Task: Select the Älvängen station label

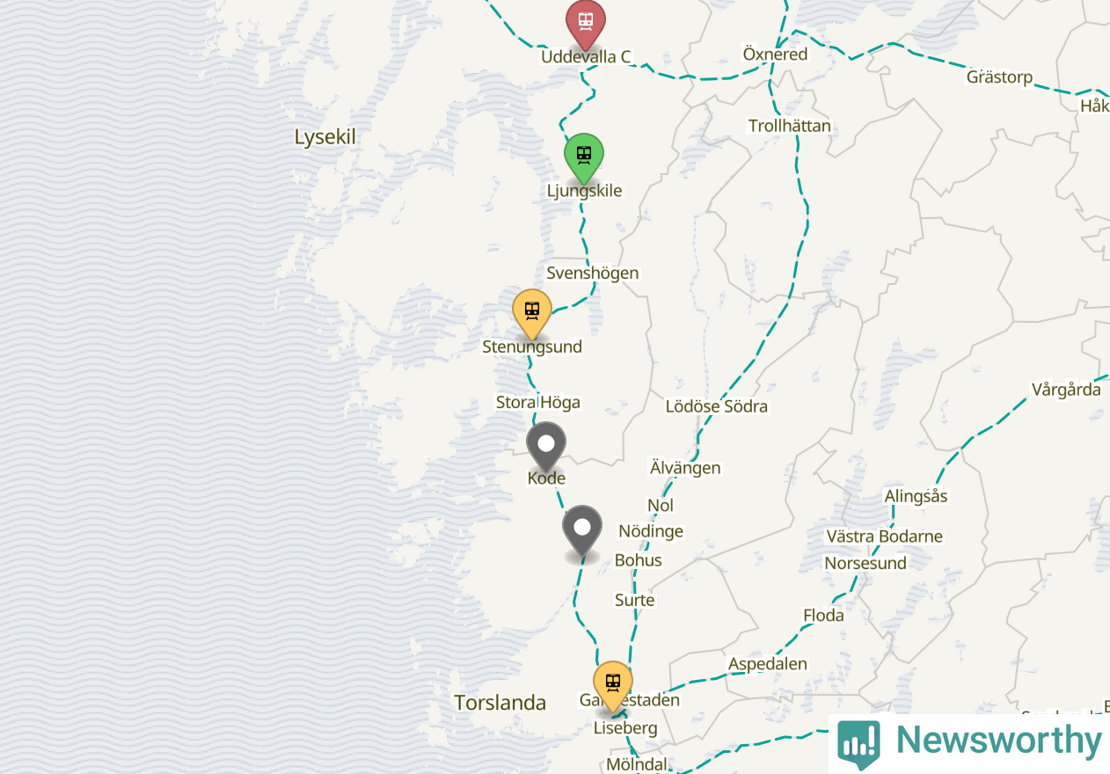Action: point(685,468)
